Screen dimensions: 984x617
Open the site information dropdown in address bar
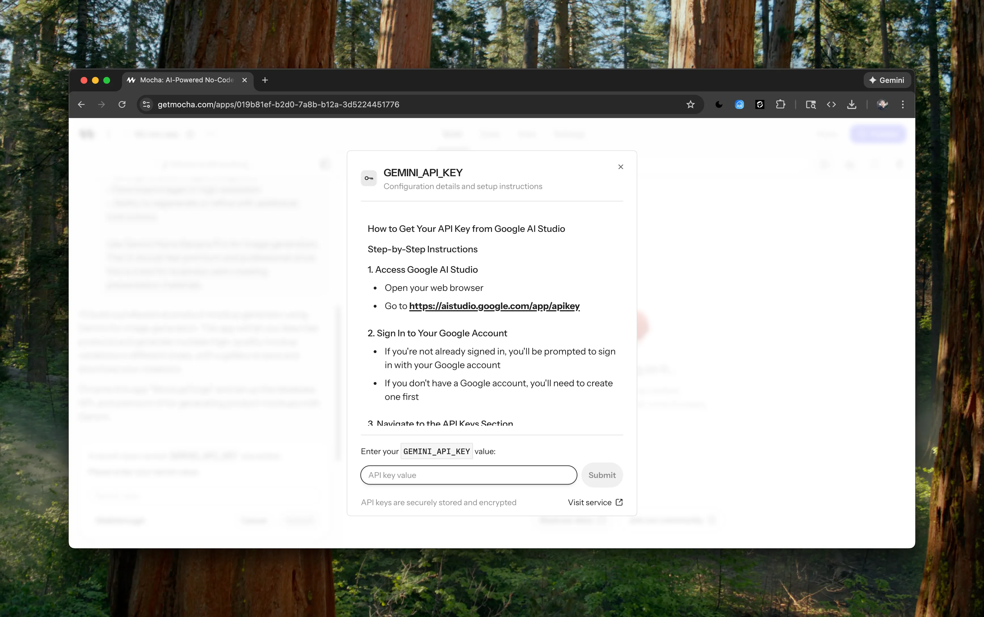point(146,104)
